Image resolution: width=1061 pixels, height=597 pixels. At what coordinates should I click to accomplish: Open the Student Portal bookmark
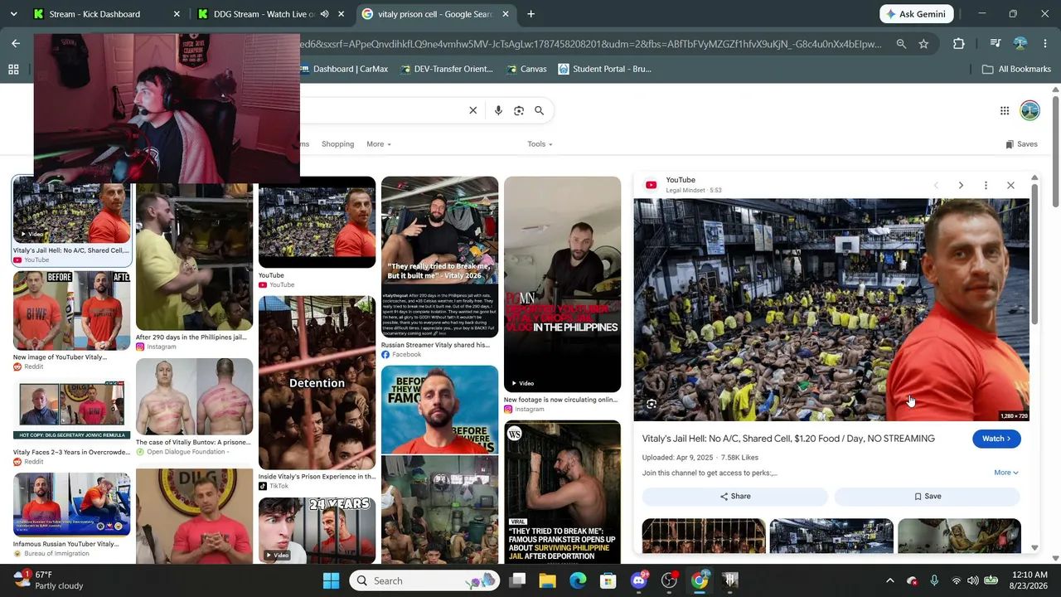click(604, 69)
